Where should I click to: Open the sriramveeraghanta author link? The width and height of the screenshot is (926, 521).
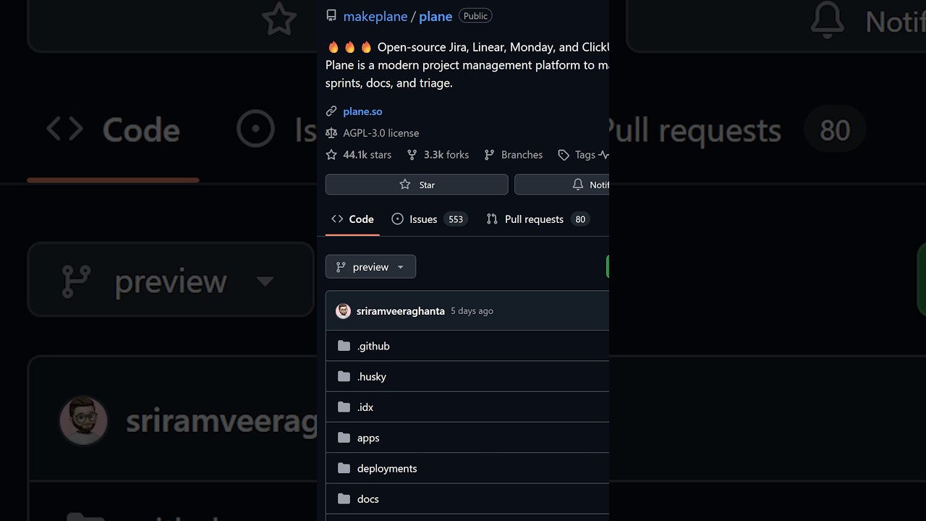click(x=401, y=311)
